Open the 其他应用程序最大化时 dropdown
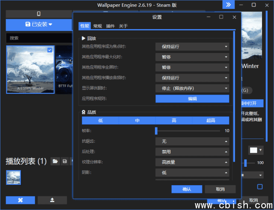The height and width of the screenshot is (210, 274). point(192,57)
